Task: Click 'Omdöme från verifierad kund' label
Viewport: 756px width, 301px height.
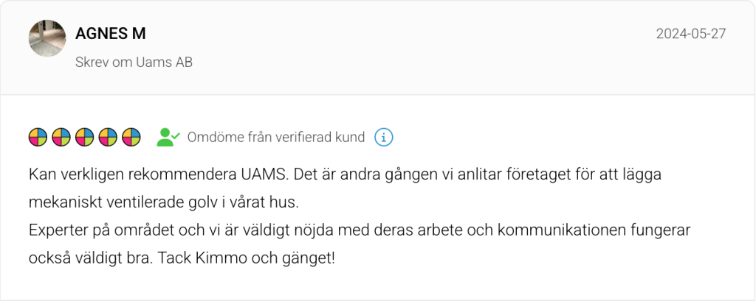Action: tap(276, 137)
